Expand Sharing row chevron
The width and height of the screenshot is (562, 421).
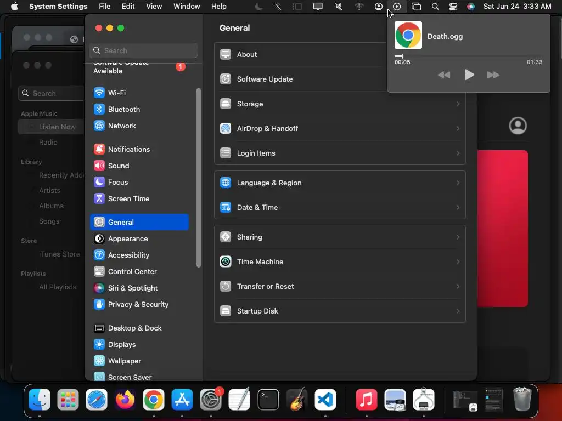[x=458, y=237]
